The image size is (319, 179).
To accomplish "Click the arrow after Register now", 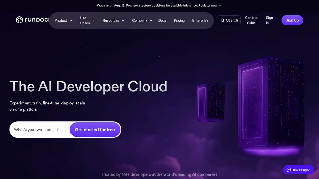I will [x=220, y=6].
